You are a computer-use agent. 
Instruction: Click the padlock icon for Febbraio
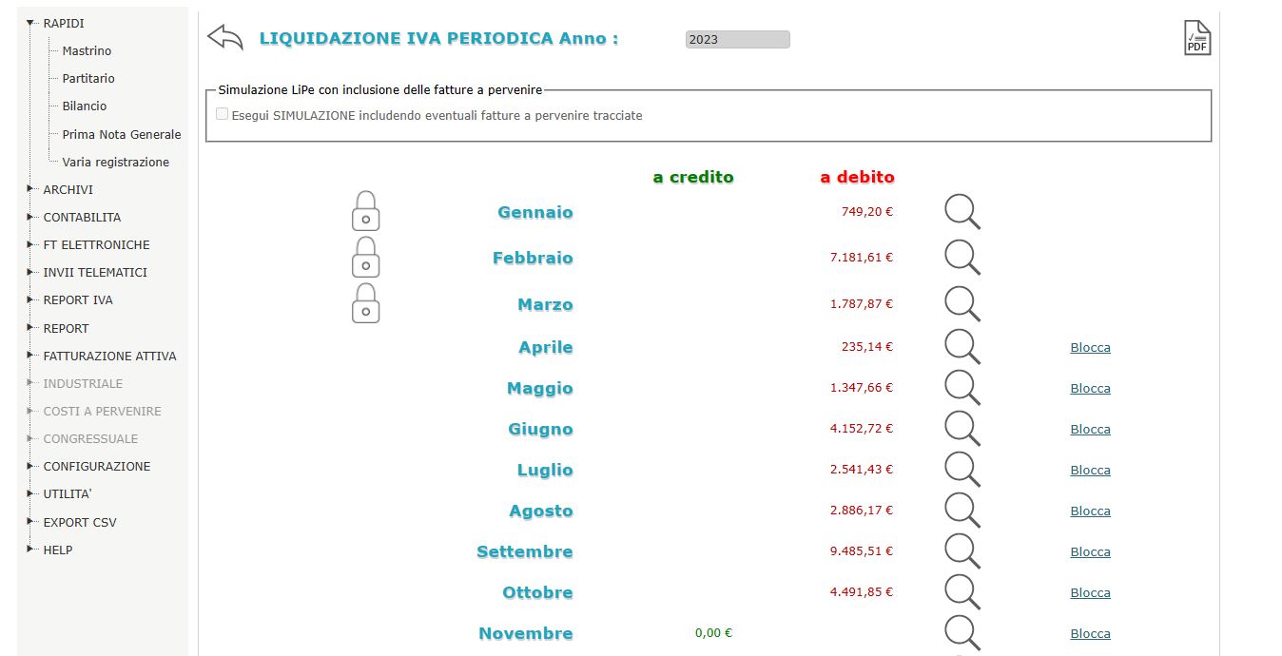coord(366,258)
